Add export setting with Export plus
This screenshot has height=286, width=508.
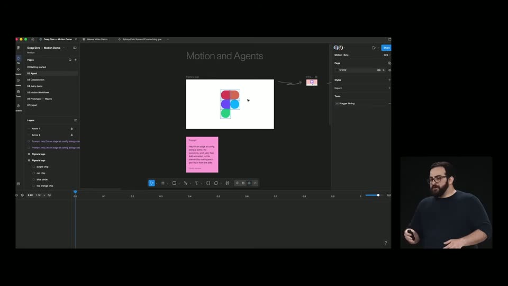pyautogui.click(x=389, y=88)
